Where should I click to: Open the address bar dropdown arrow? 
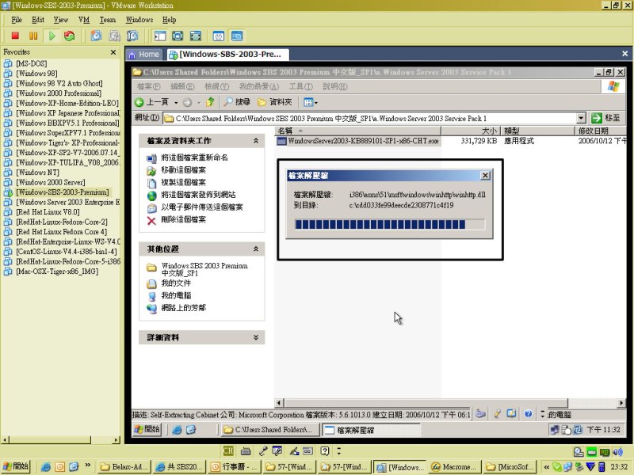point(581,118)
